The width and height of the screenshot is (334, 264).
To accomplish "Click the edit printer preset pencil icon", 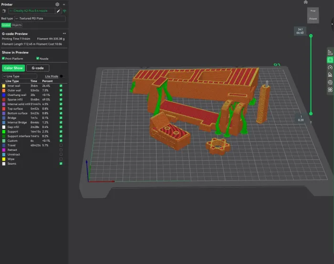I will pyautogui.click(x=59, y=11).
